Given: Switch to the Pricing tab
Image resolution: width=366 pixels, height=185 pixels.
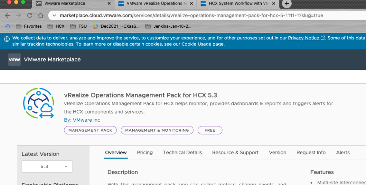Looking at the screenshot, I should pos(145,153).
